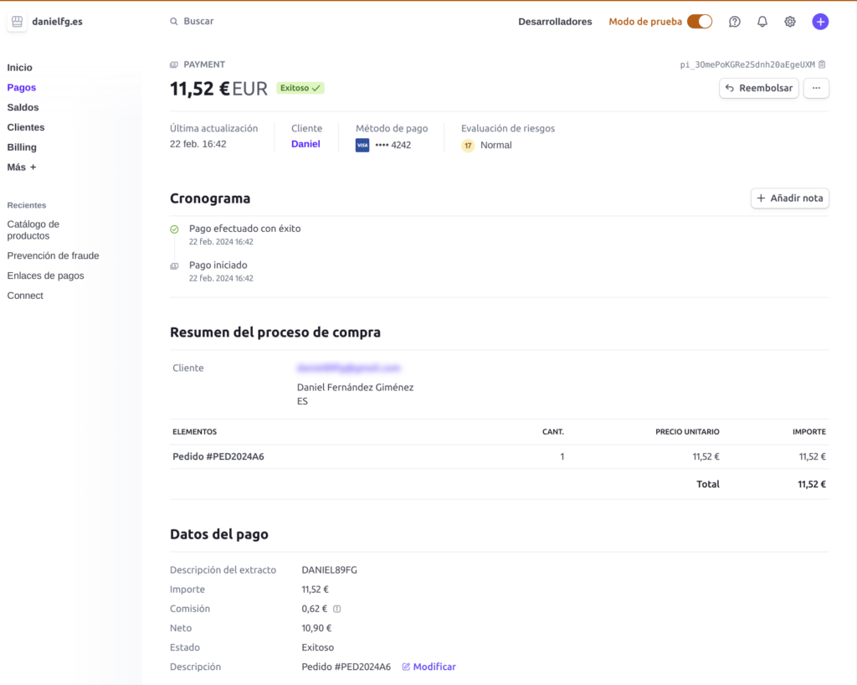857x685 pixels.
Task: Open the three-dots more actions menu
Action: click(x=815, y=88)
